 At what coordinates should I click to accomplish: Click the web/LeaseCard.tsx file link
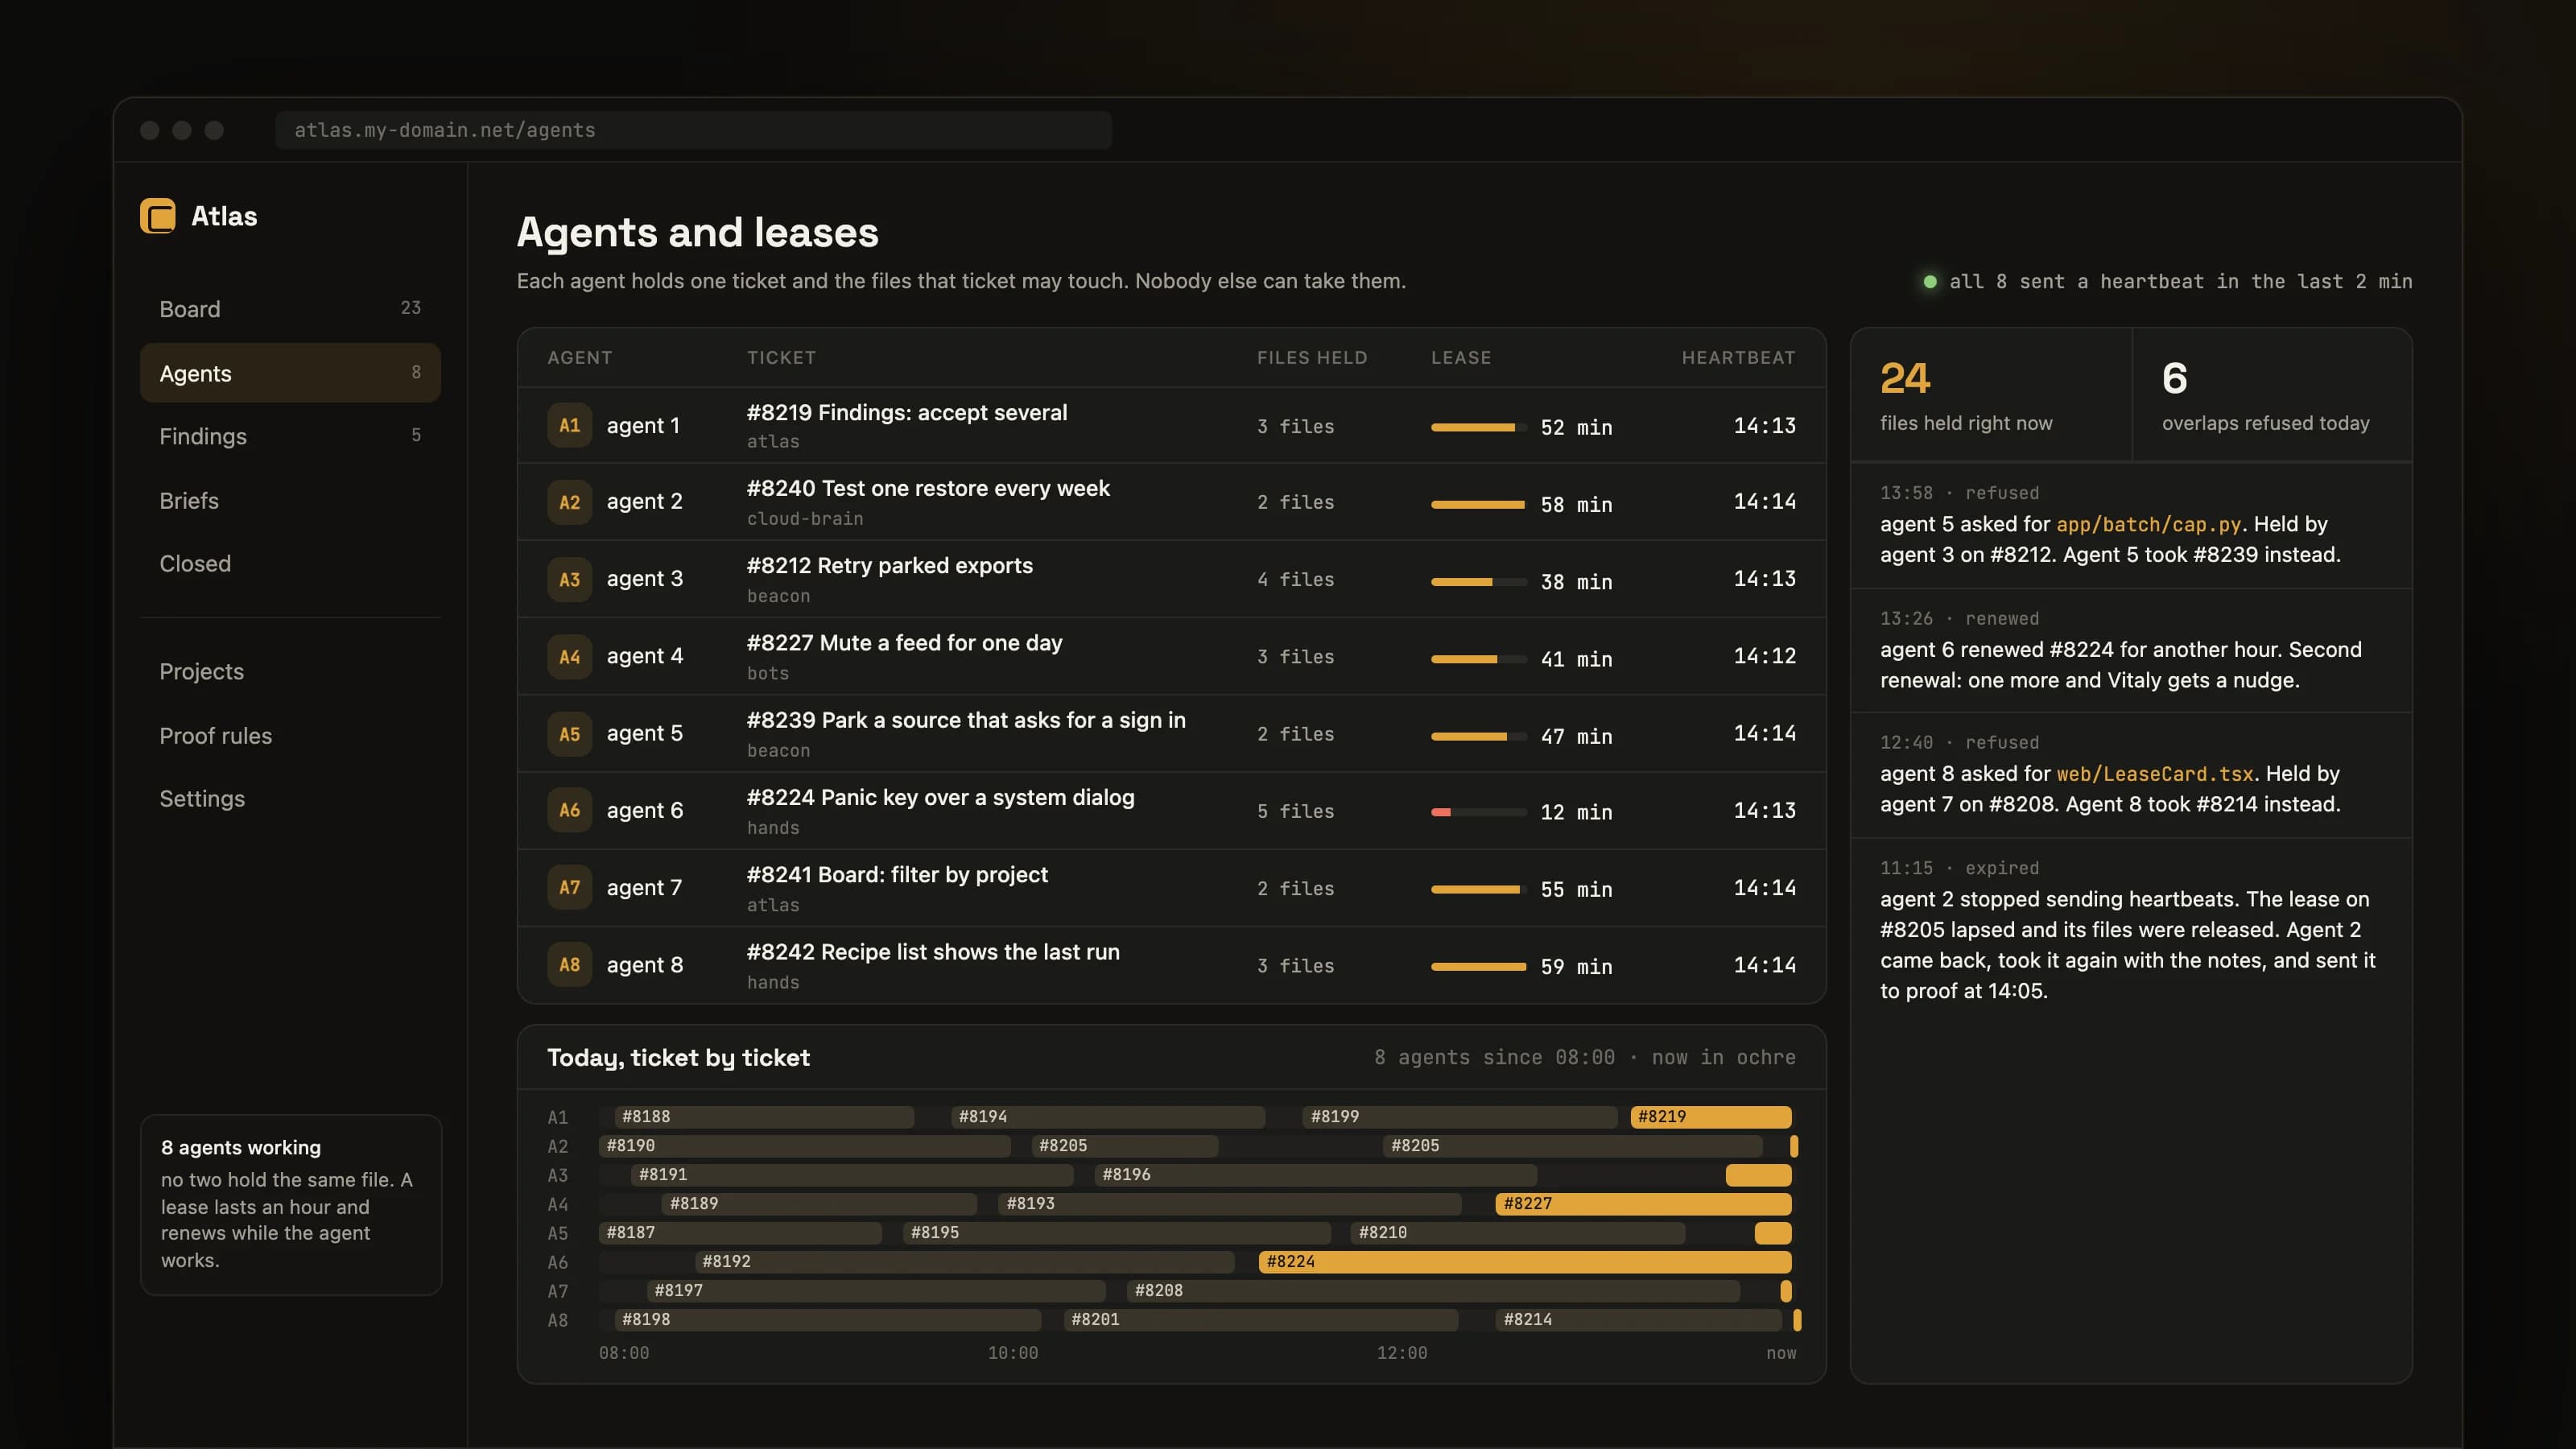[2154, 773]
